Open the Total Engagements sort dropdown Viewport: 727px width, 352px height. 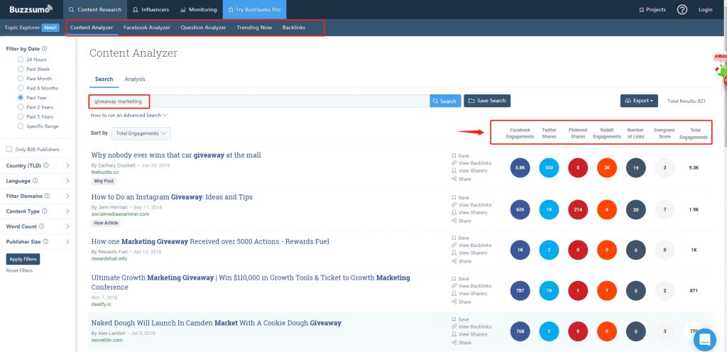point(141,133)
